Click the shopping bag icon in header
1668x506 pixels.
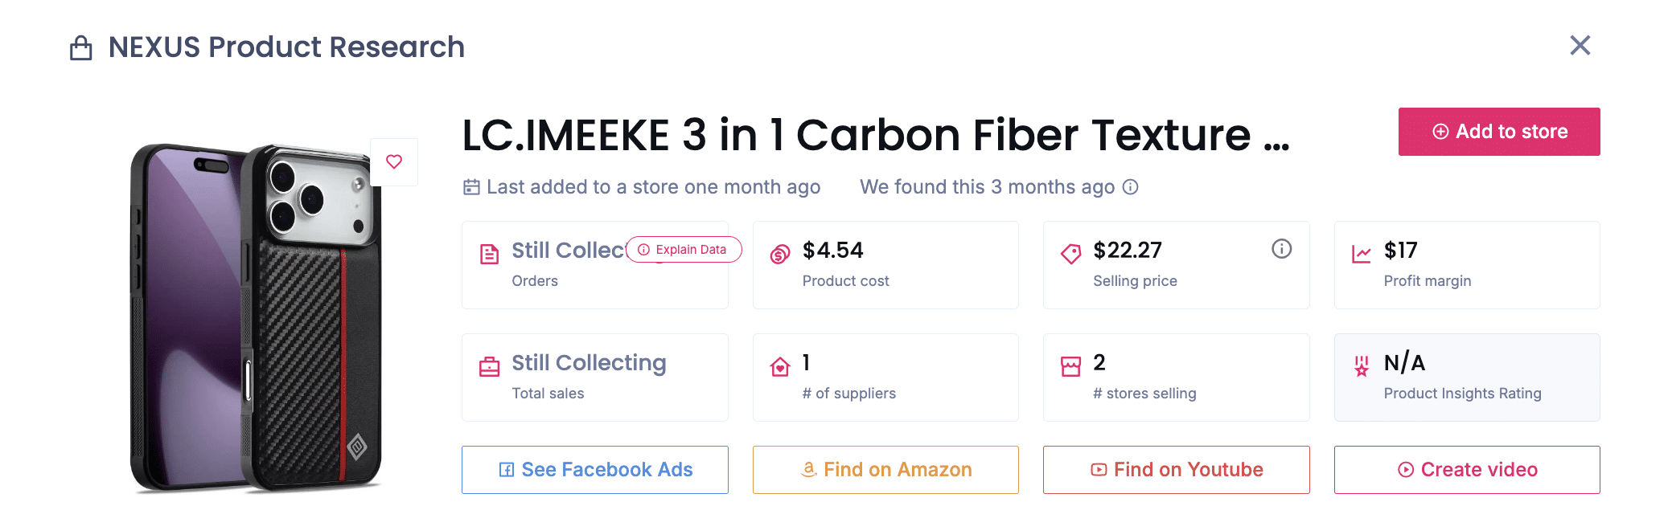point(81,48)
